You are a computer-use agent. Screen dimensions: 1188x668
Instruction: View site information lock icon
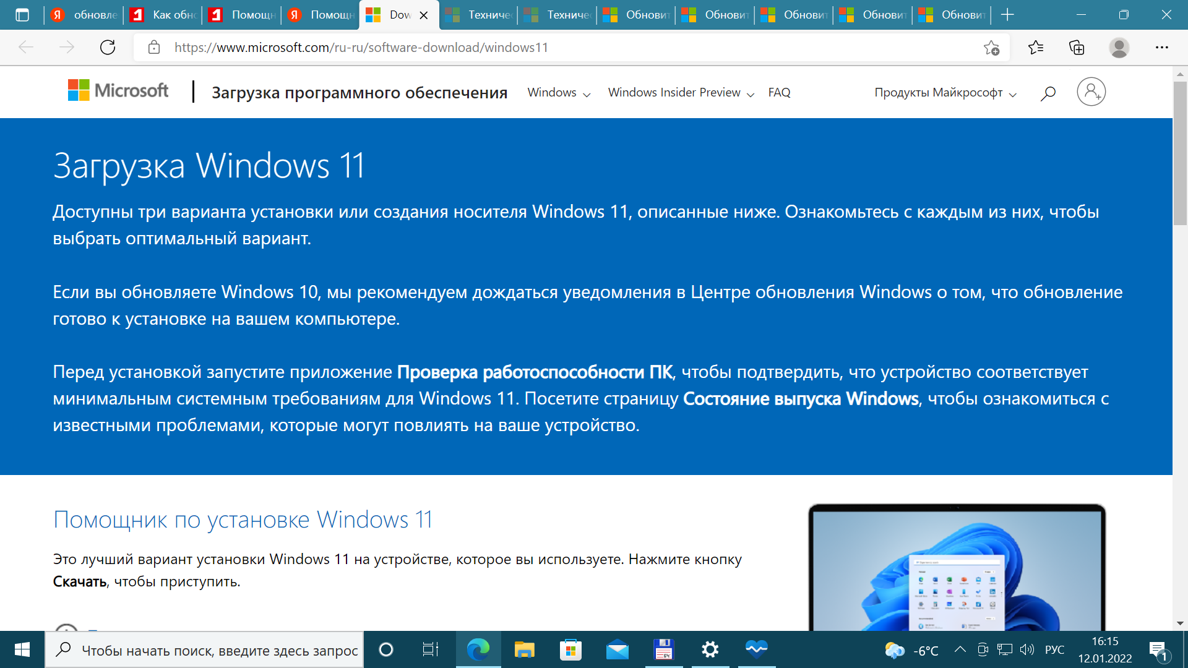(x=154, y=48)
